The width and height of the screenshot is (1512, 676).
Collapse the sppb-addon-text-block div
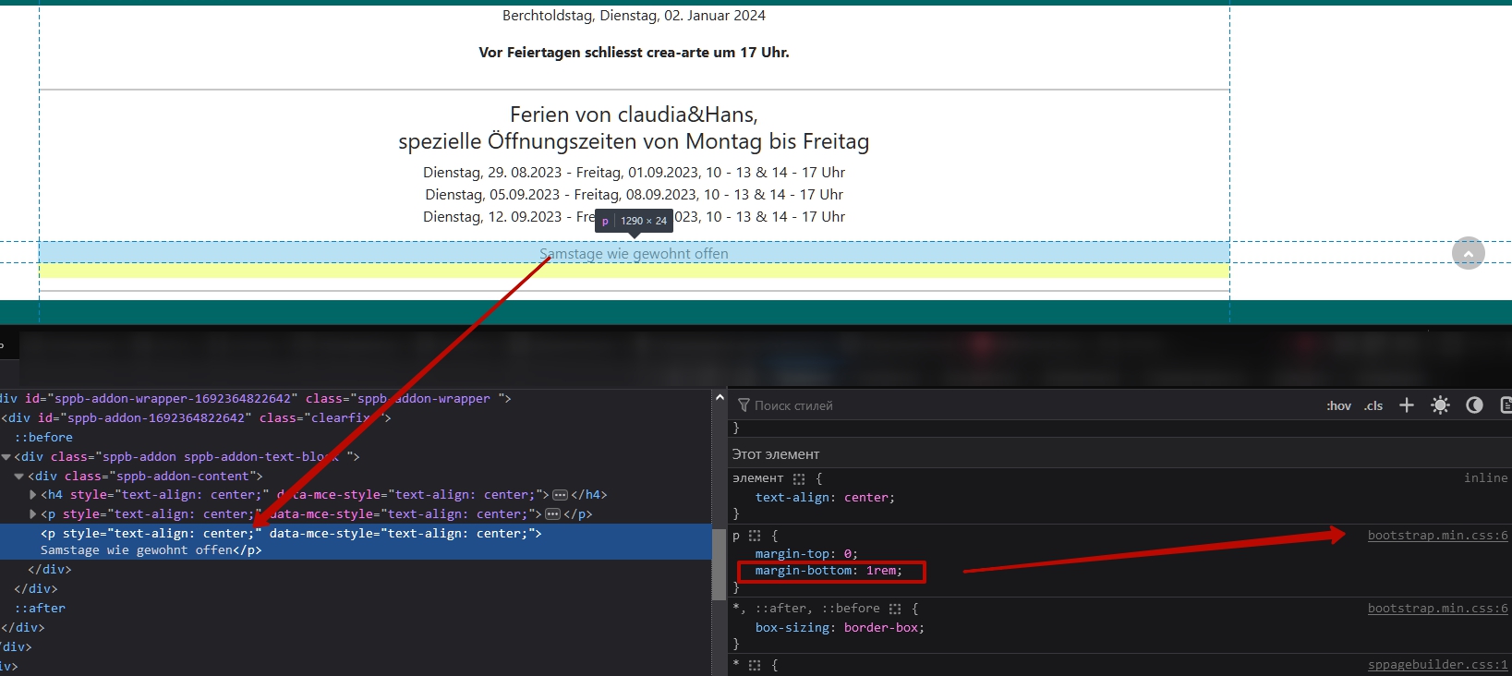click(x=6, y=457)
